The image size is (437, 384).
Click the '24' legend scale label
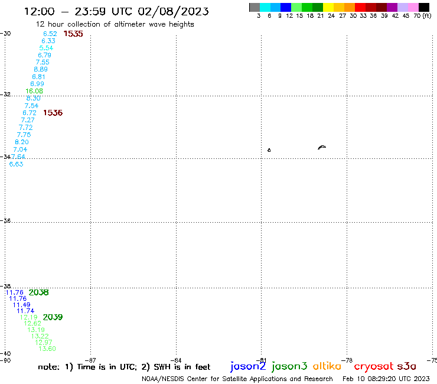click(x=331, y=16)
